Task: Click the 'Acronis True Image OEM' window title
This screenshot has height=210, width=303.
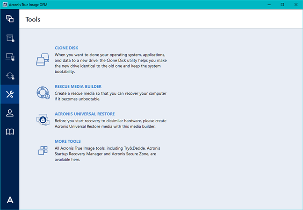Action: coord(28,5)
